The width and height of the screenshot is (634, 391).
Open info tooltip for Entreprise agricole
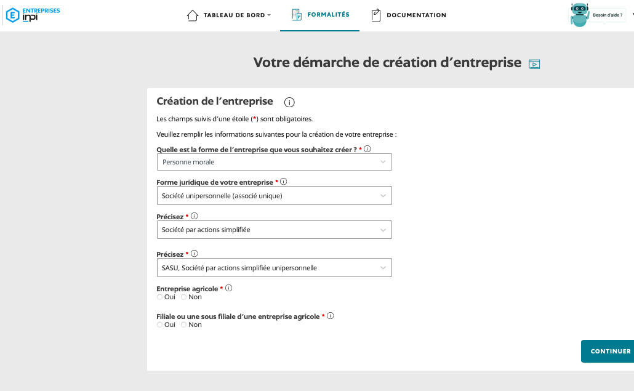228,288
